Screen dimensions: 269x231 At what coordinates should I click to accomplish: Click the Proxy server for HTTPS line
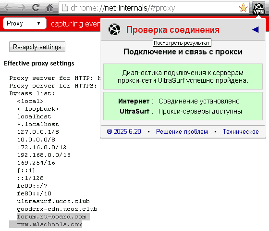(x=53, y=86)
